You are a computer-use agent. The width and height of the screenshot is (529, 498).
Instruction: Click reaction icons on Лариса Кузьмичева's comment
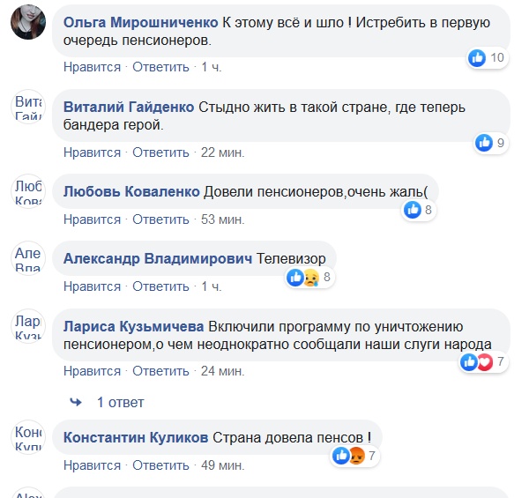coord(476,361)
